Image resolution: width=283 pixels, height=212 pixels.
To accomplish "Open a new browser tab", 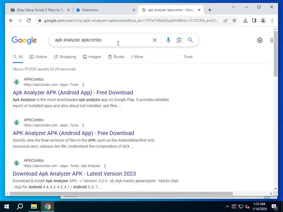I will point(209,10).
